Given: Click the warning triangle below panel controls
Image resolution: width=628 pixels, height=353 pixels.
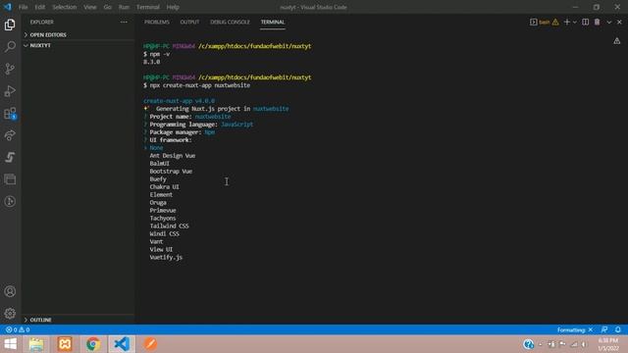Looking at the screenshot, I should [617, 40].
